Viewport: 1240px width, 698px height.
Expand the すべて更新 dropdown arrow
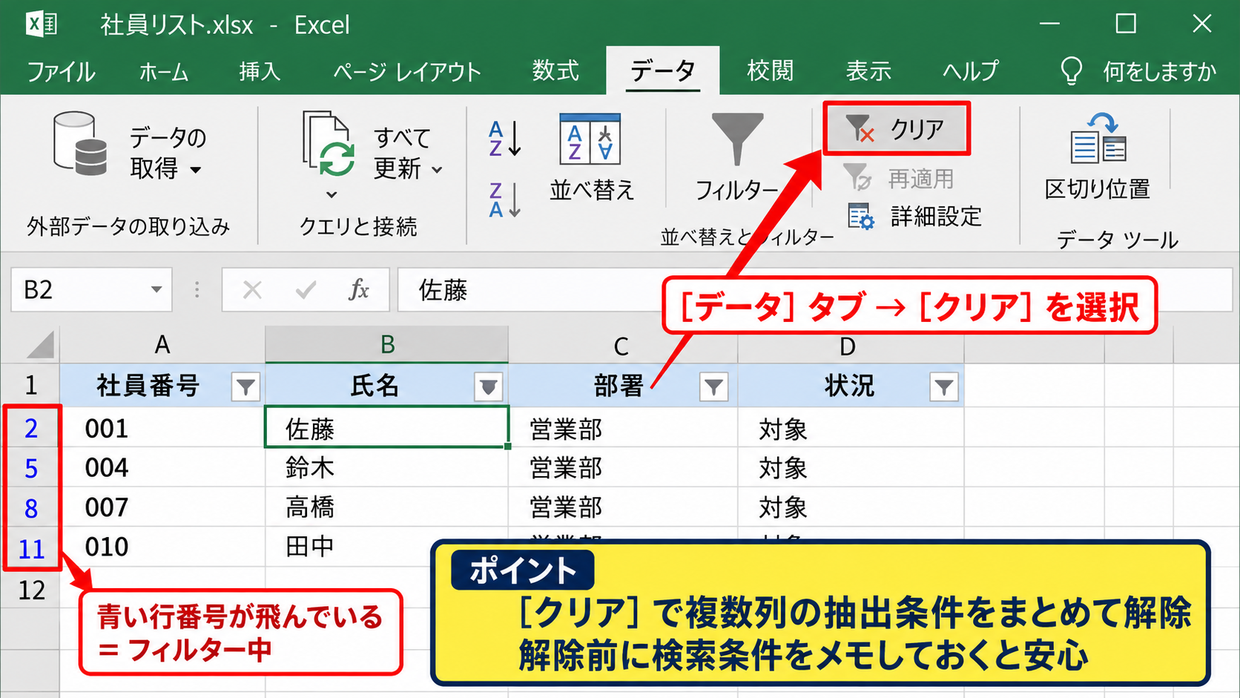(x=438, y=170)
